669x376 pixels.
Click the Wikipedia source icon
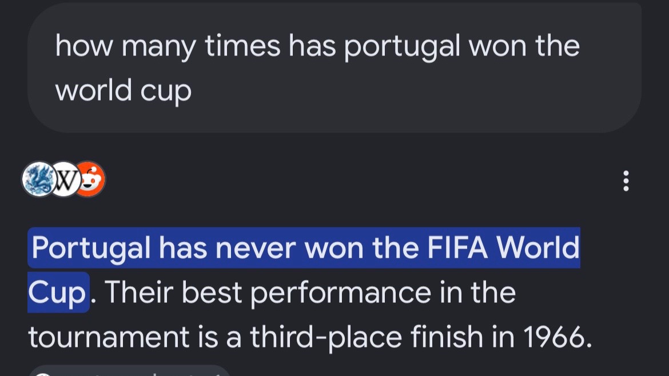point(65,179)
